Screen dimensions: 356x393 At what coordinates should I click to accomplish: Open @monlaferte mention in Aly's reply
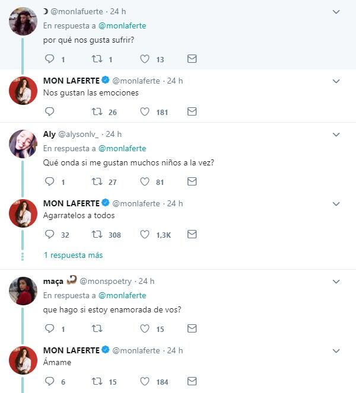122,148
